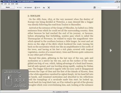Click the I--TOULON chapter heading
This screenshot has width=121, height=93.
[x=34, y=16]
